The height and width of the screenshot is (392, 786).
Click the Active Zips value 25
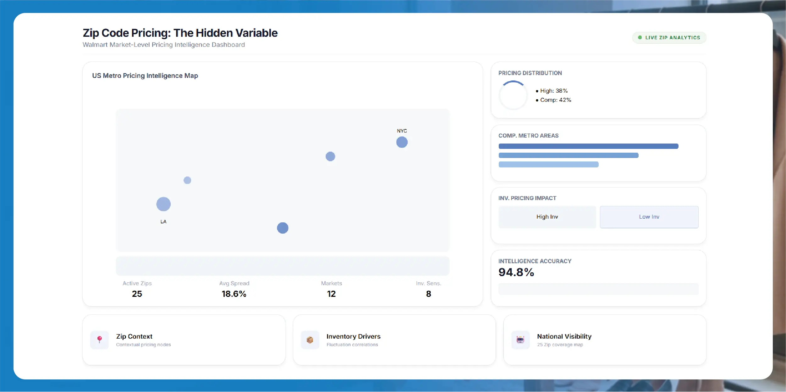tap(137, 294)
